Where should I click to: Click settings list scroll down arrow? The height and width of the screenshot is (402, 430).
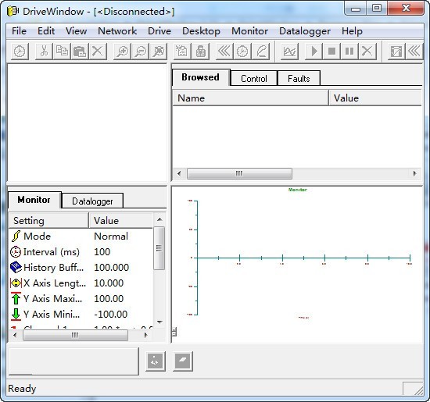[159, 322]
